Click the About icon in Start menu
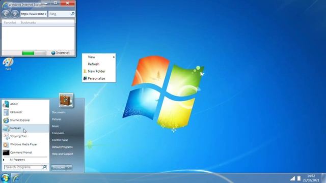This screenshot has width=326, height=183. [x=6, y=104]
